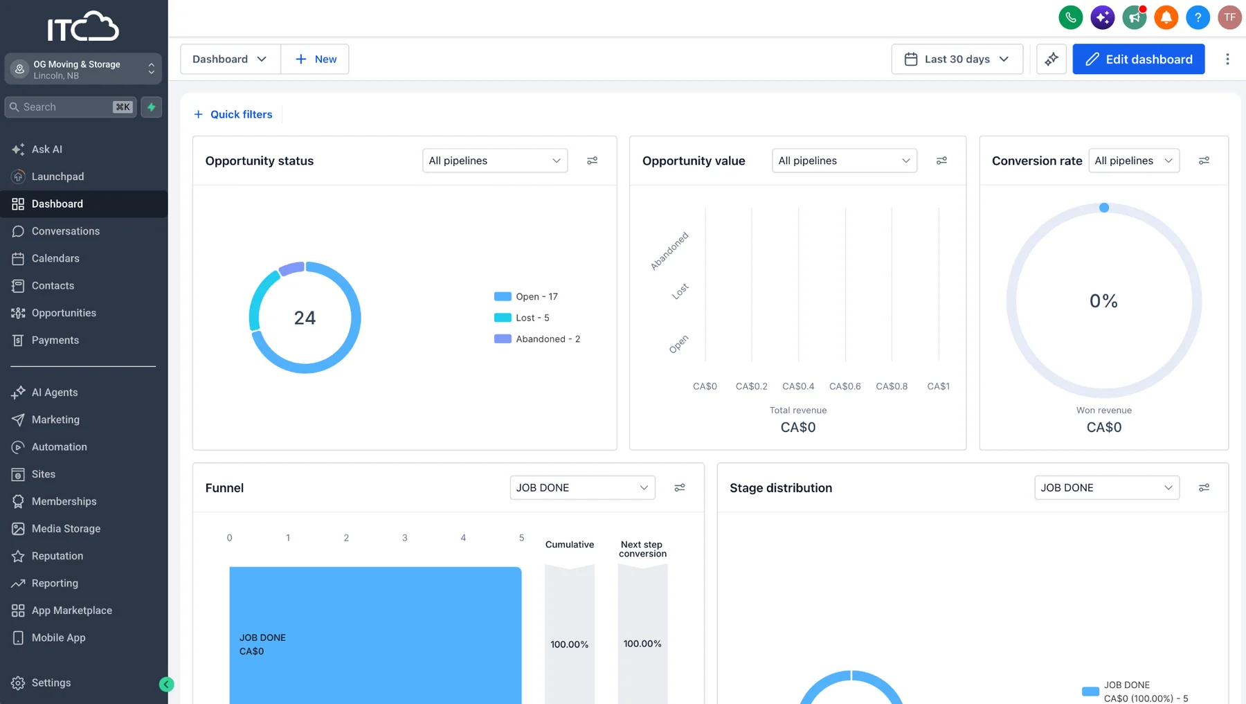
Task: Open Funnel JOB DONE pipeline dropdown
Action: 582,487
